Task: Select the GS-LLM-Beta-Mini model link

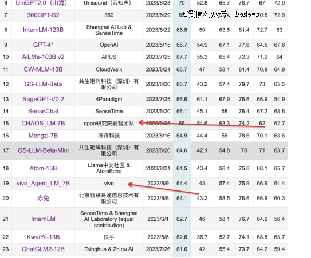Action: pos(43,150)
